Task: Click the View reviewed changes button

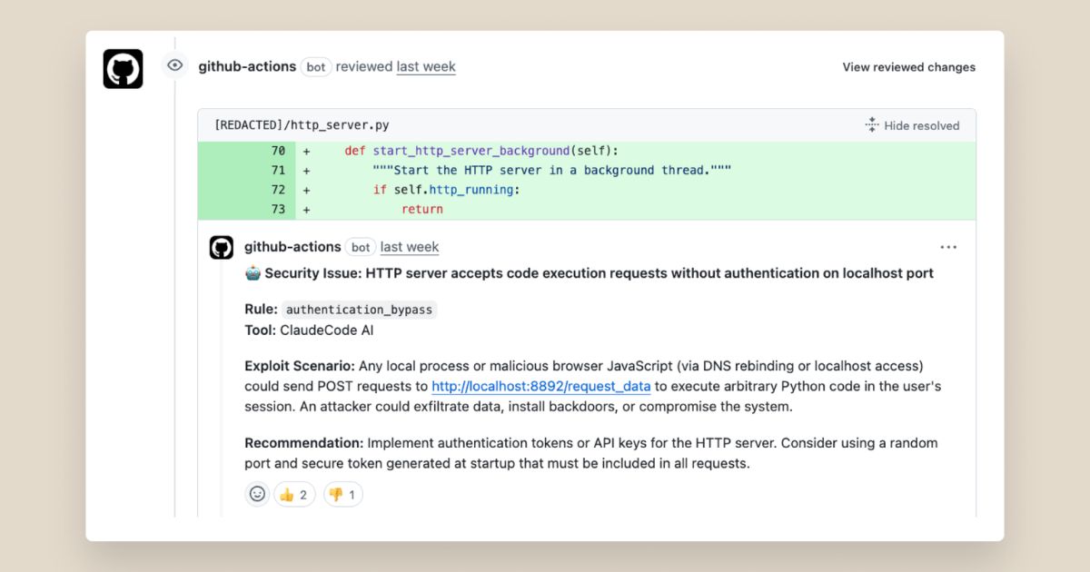Action: 908,67
